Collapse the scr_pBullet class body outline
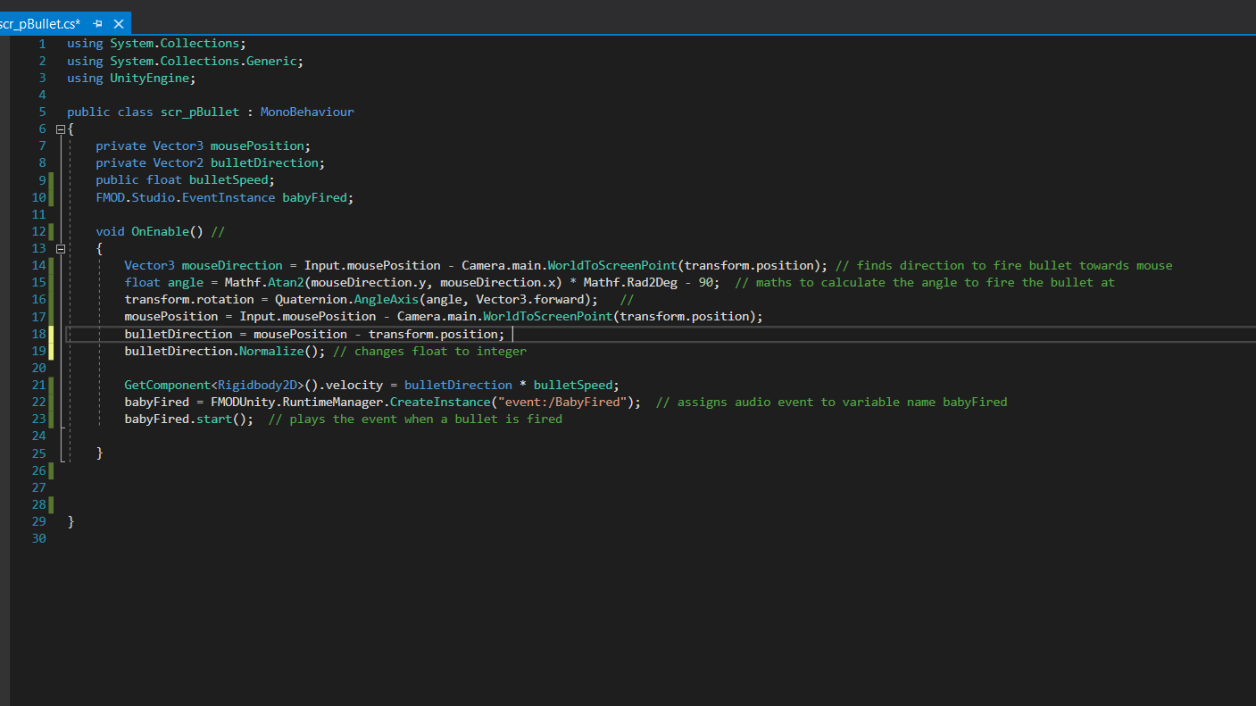Screen dimensions: 1256x706 61,129
